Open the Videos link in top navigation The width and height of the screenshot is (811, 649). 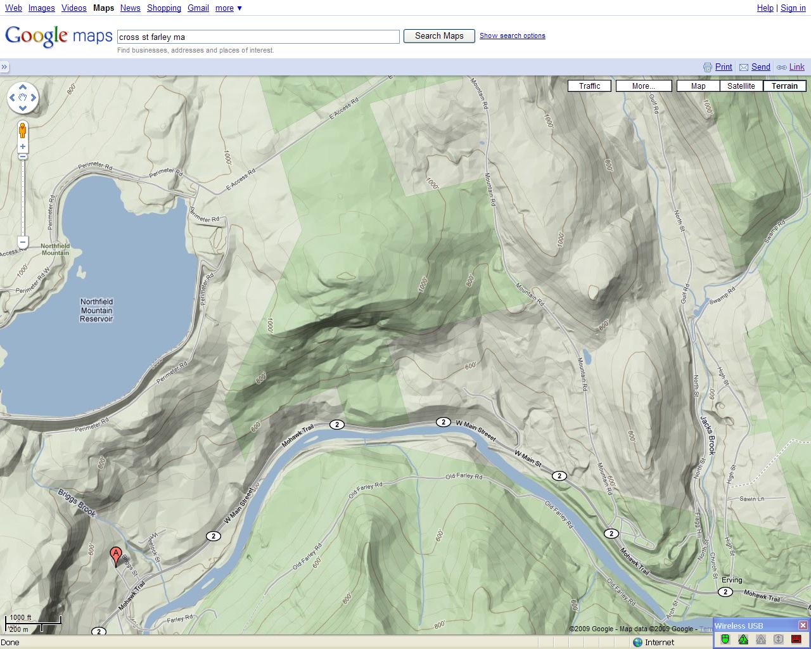pyautogui.click(x=73, y=8)
